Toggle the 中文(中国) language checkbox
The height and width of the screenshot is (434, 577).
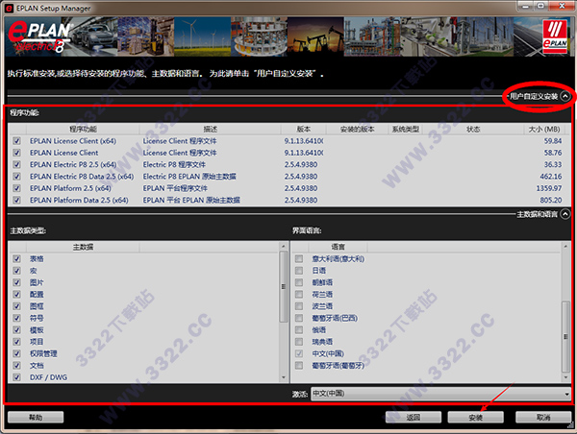pyautogui.click(x=299, y=353)
